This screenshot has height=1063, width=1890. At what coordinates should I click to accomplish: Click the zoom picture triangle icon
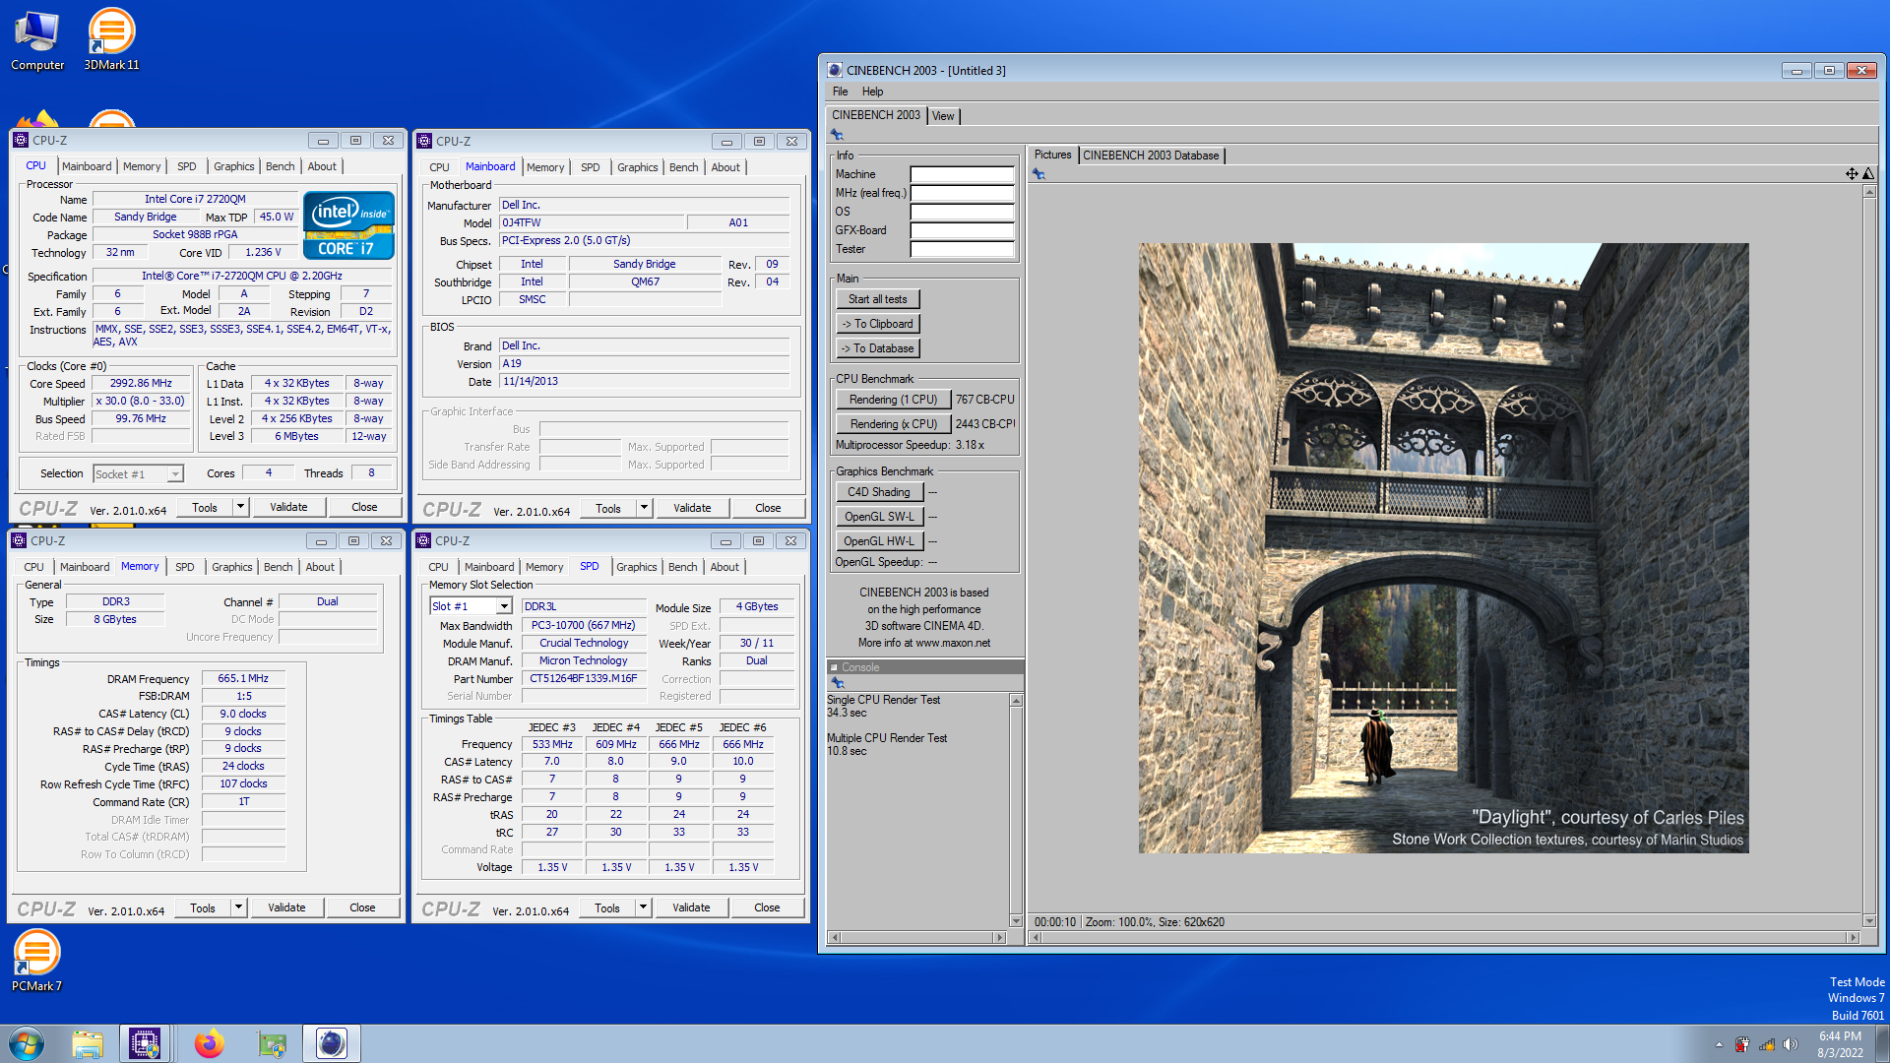[x=1868, y=174]
